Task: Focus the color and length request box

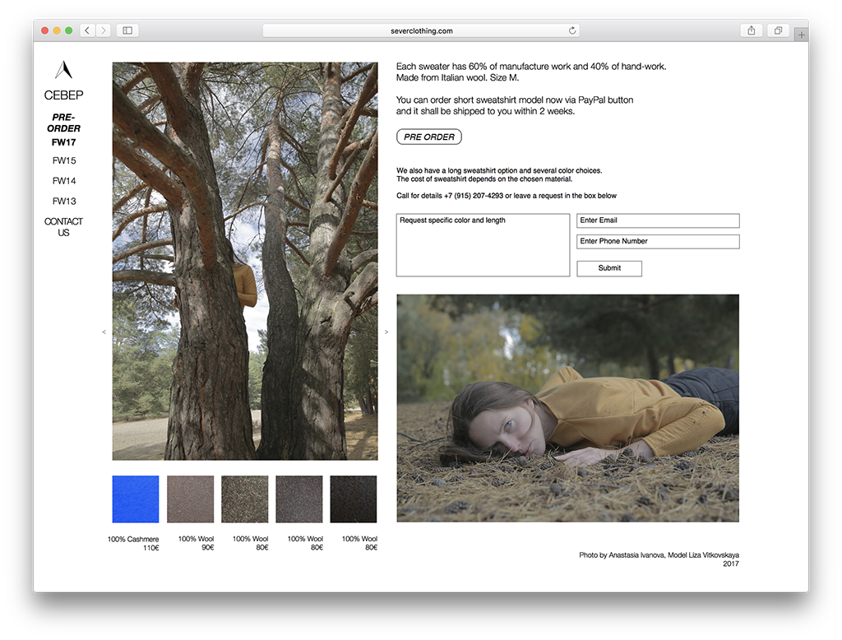Action: [483, 245]
